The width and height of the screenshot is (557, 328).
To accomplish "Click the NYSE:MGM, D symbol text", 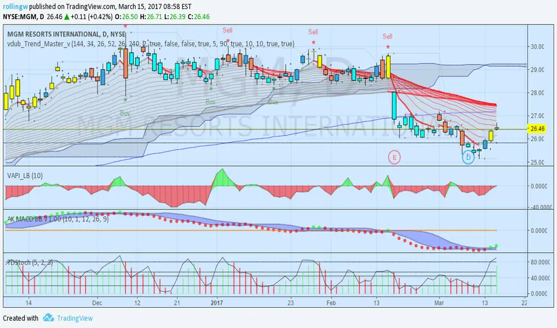I will (23, 17).
